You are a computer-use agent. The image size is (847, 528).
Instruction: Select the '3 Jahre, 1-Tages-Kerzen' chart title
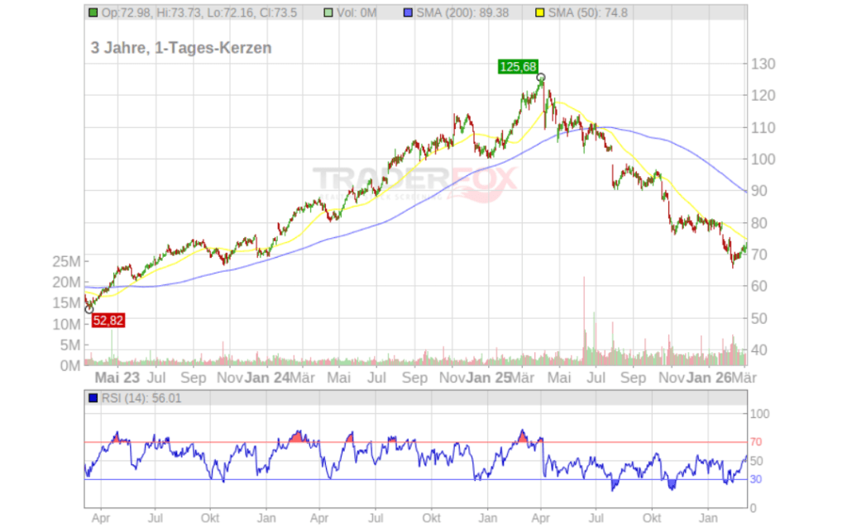(181, 48)
